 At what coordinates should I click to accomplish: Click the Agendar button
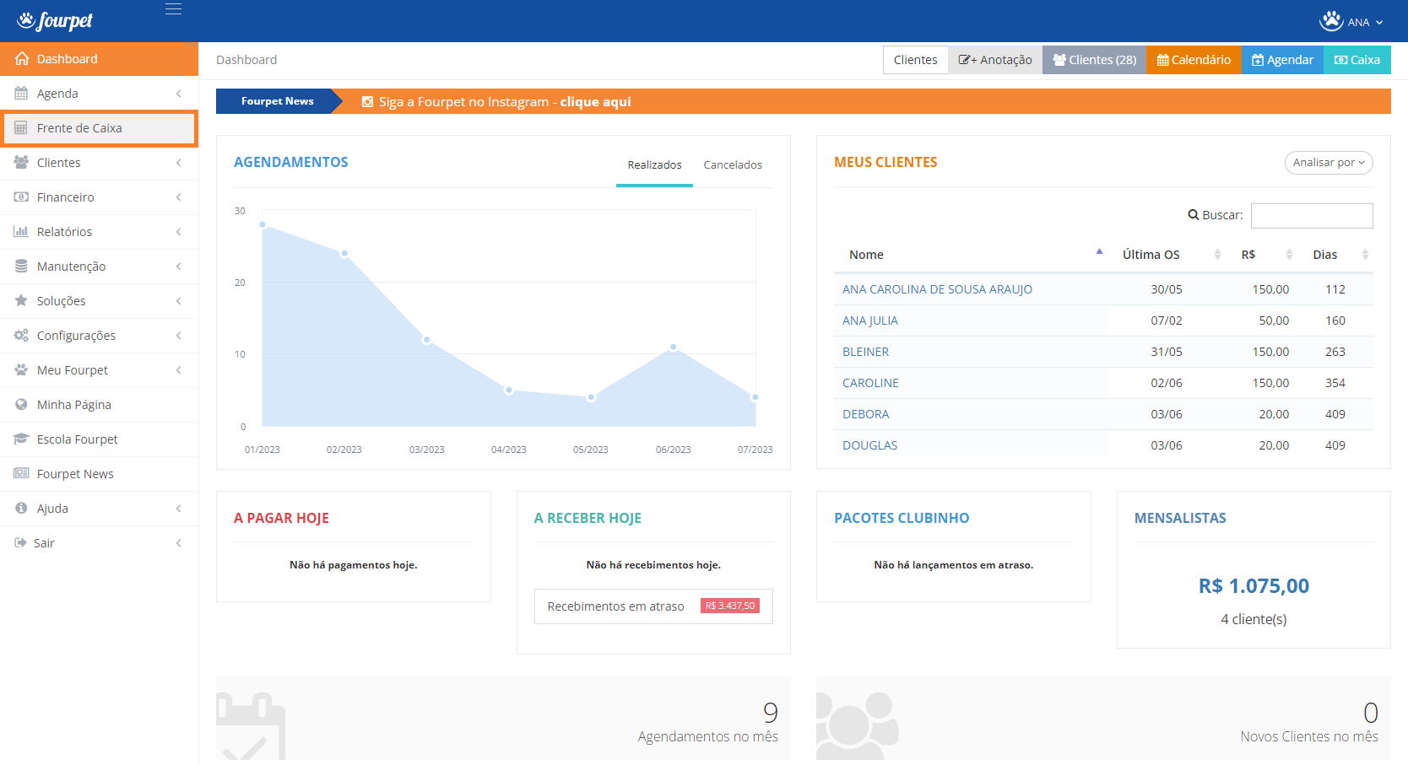(x=1282, y=60)
